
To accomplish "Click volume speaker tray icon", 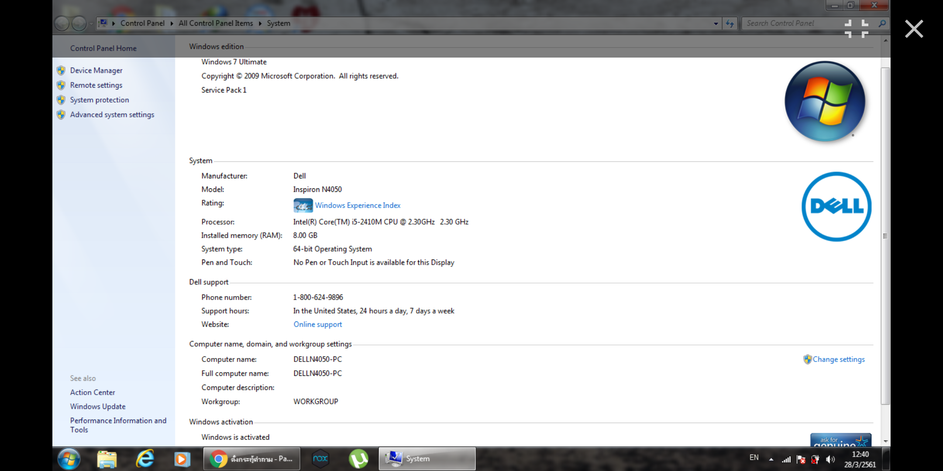I will (x=830, y=459).
